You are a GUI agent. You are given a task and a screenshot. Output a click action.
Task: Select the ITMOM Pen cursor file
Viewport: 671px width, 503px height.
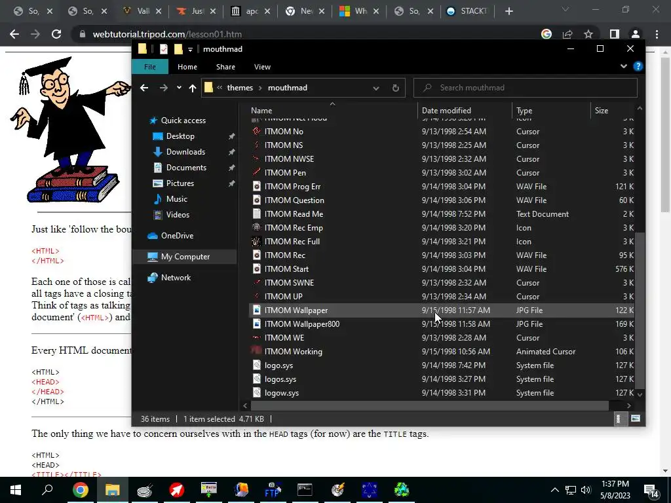click(441, 173)
